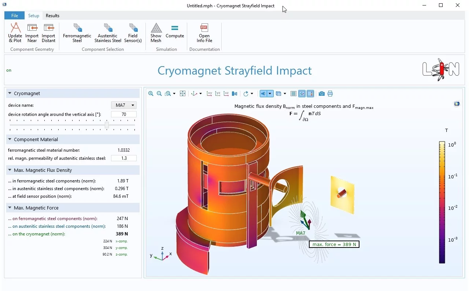The width and height of the screenshot is (469, 291).
Task: Take a snapshot with the camera icon
Action: (x=321, y=94)
